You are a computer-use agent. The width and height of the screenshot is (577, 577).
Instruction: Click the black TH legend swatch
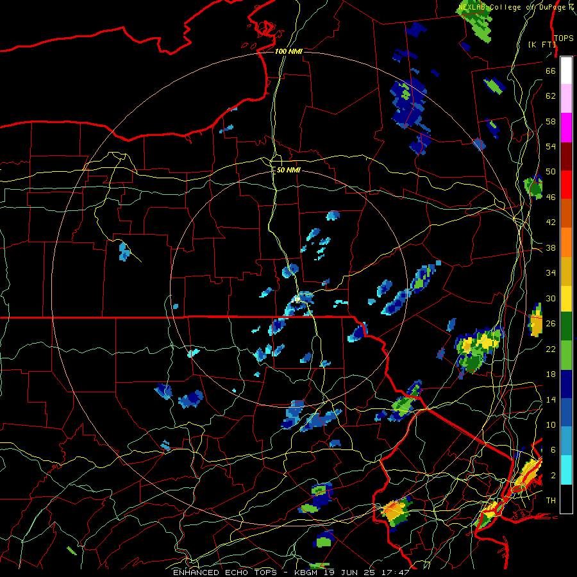click(566, 499)
